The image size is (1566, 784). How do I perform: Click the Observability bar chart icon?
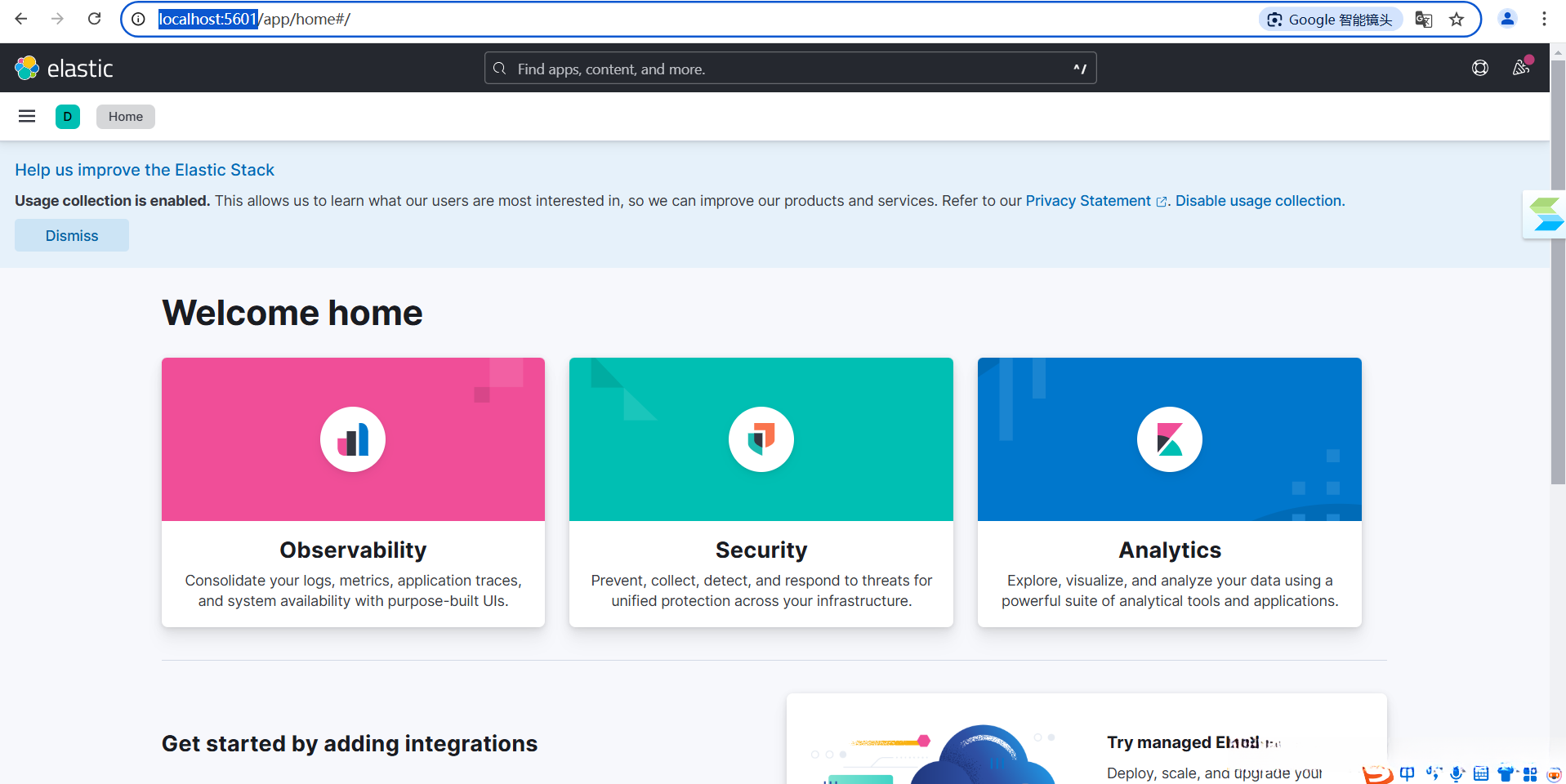point(353,439)
